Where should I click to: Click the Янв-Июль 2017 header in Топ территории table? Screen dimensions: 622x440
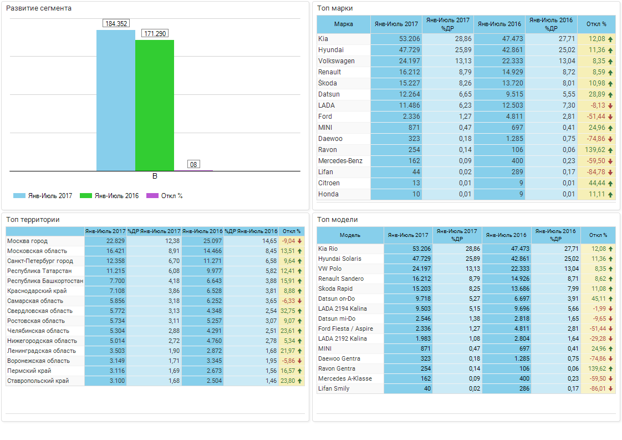click(105, 231)
